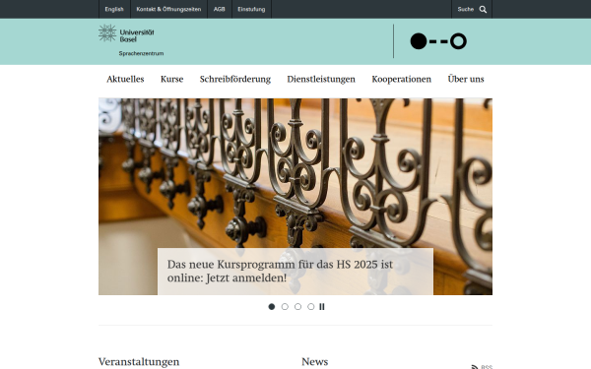This screenshot has height=369, width=591.
Task: Open the Aktuelles menu
Action: pyautogui.click(x=125, y=79)
